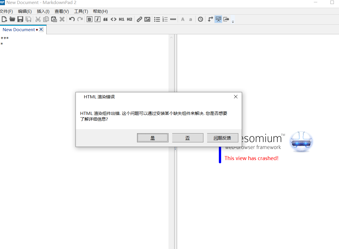Apply H1 heading formatting
Viewport: 339px width, 249px height.
122,19
